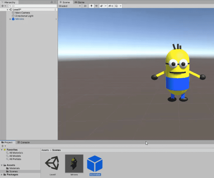The height and width of the screenshot is (178, 214).
Task: Toggle the grid snapping tools icon
Action: pos(116,6)
